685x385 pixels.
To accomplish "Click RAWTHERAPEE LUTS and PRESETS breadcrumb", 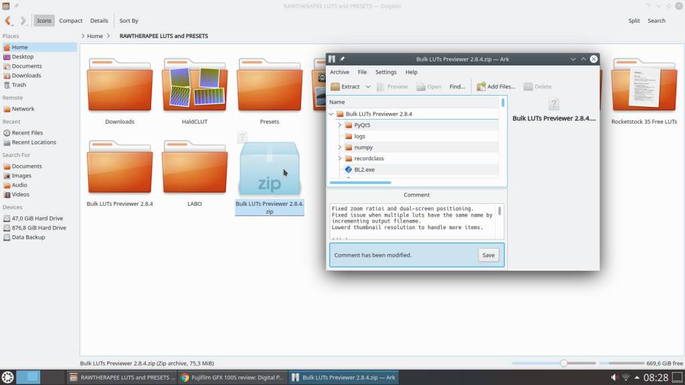I will (x=164, y=36).
